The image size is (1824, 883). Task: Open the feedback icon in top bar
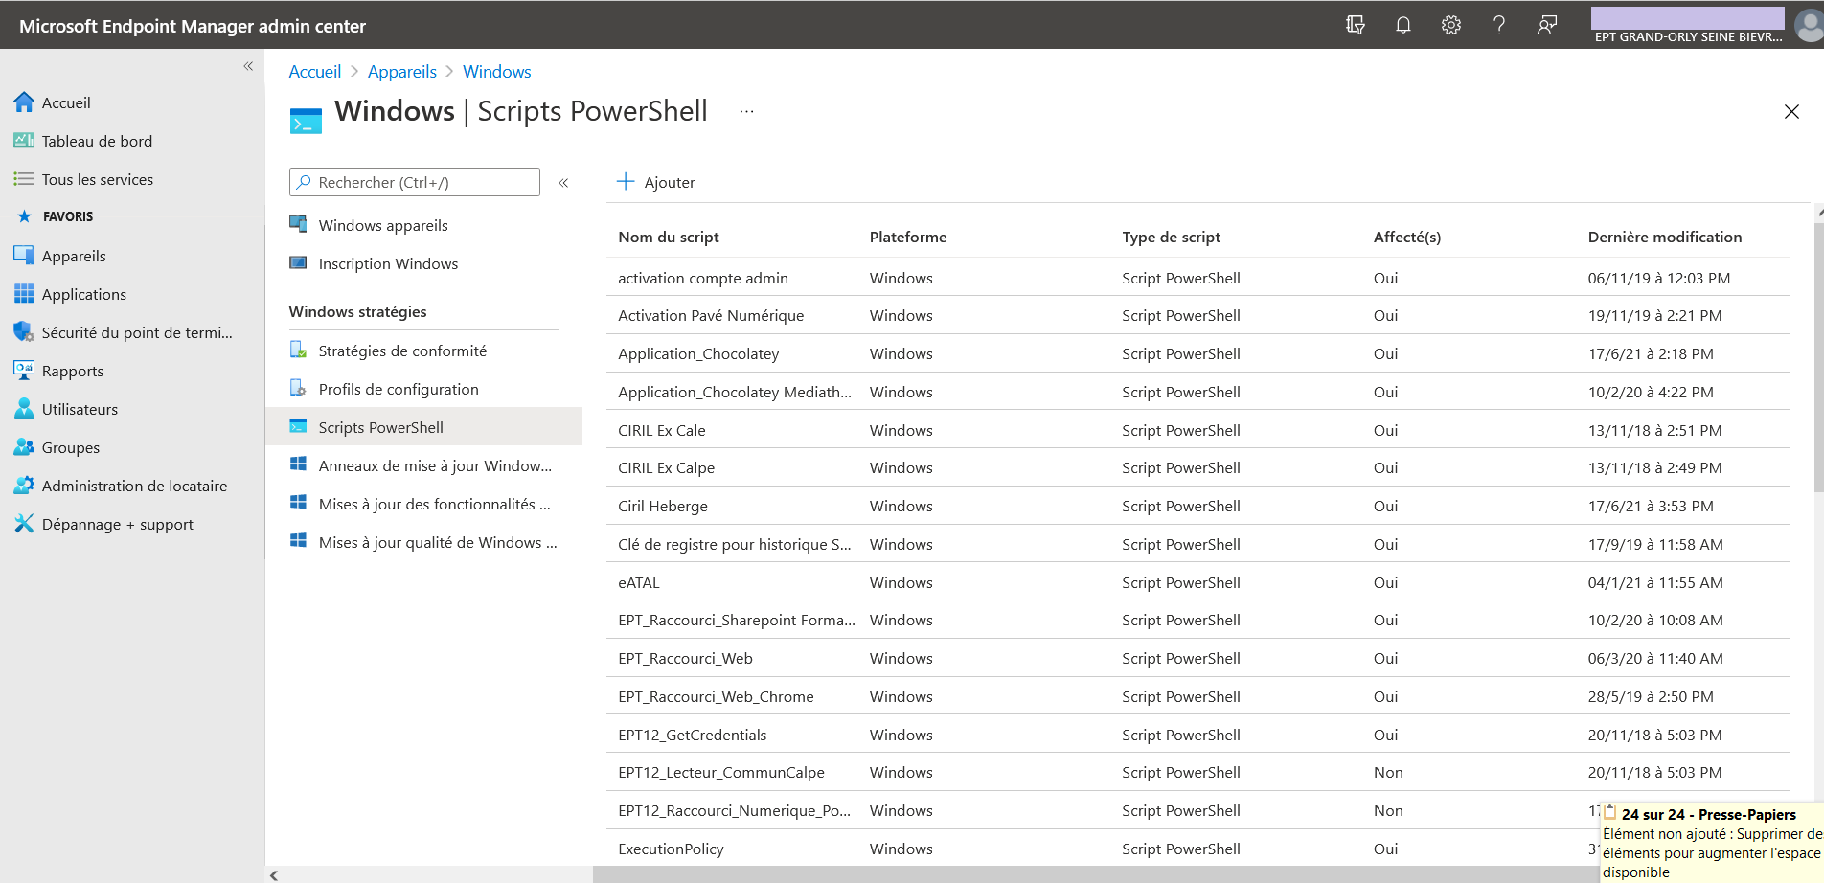(1546, 26)
